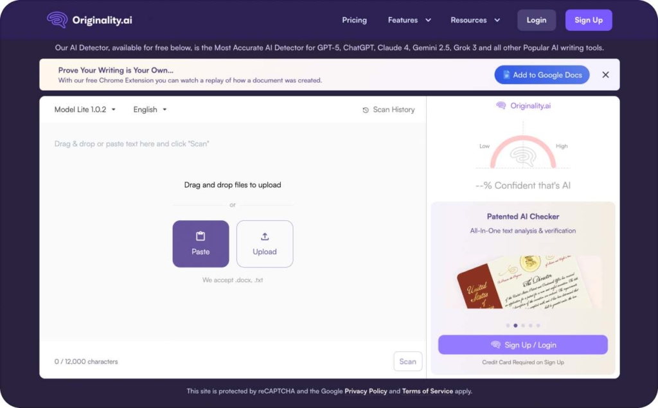The image size is (658, 408).
Task: Click the Sign Up button
Action: pyautogui.click(x=588, y=20)
